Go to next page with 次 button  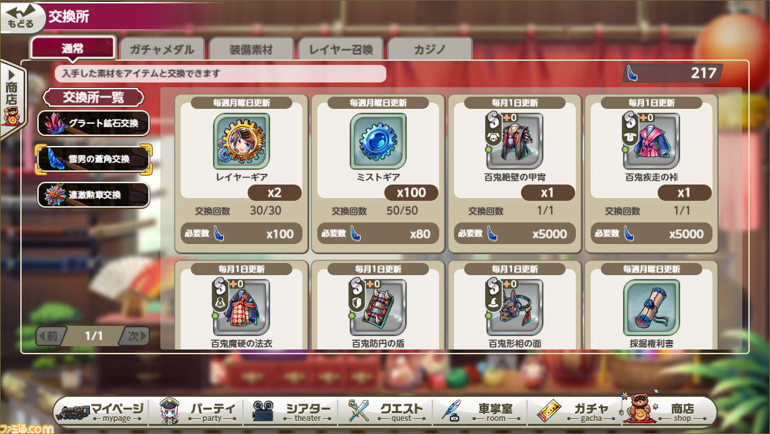tap(135, 336)
